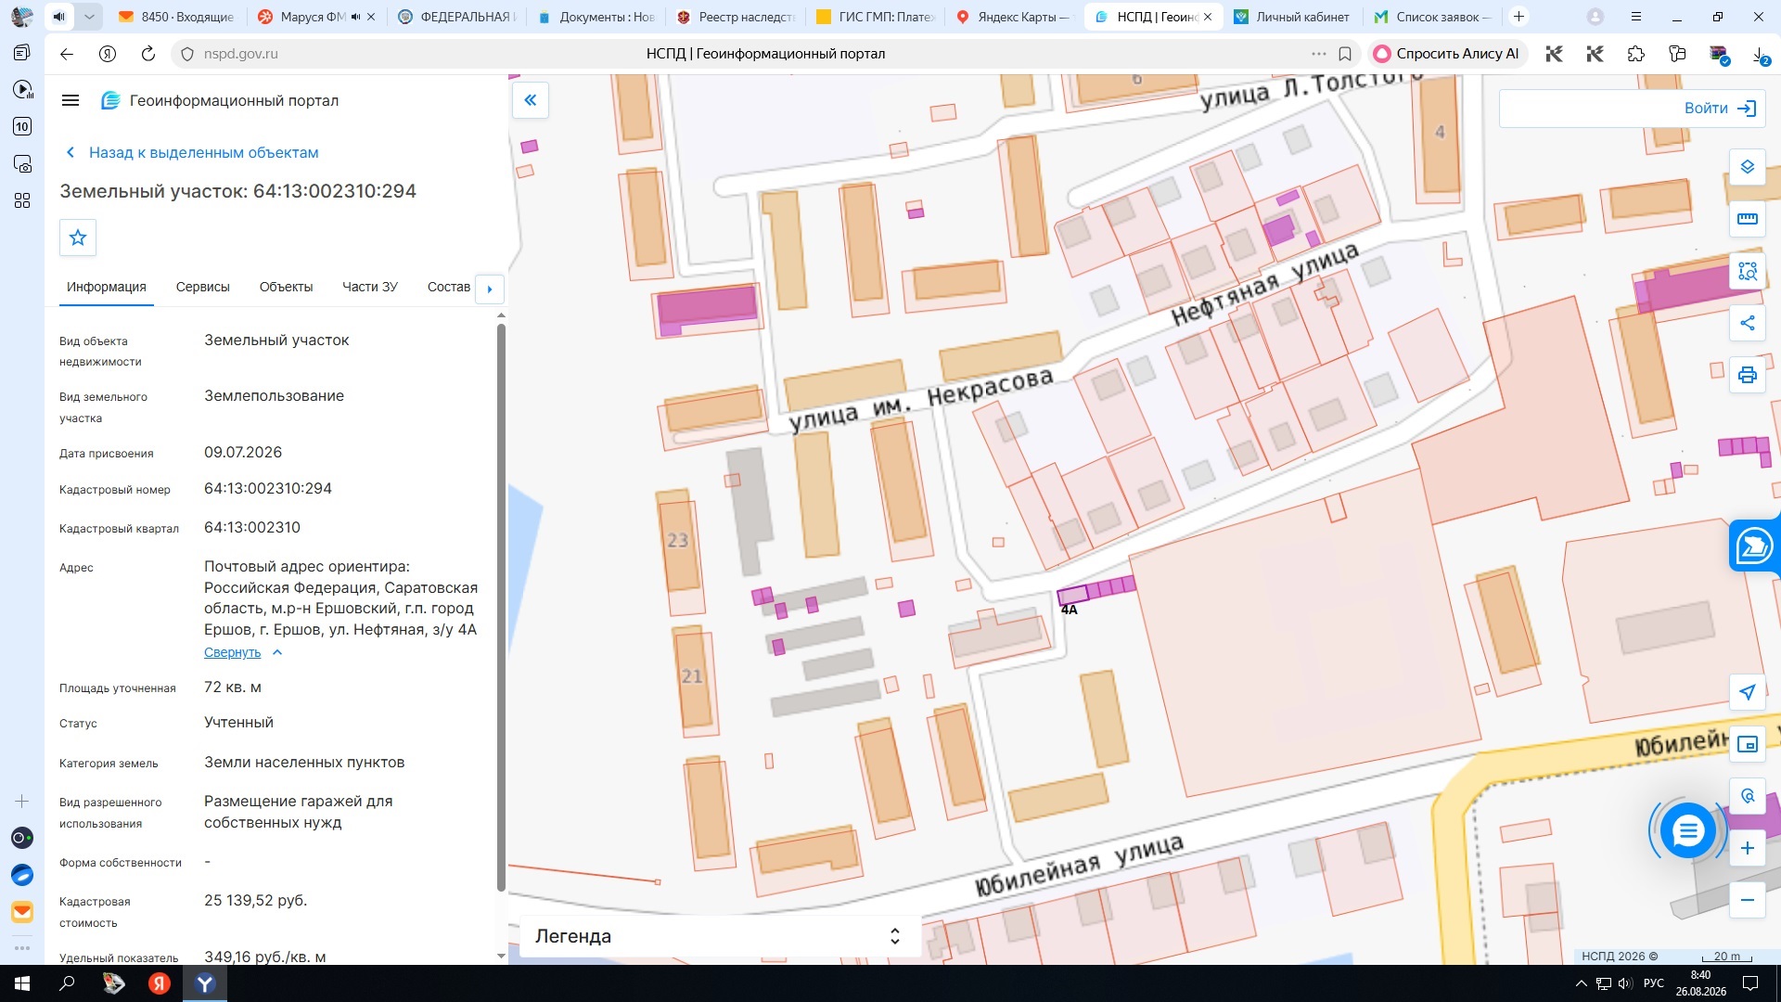The width and height of the screenshot is (1781, 1002).
Task: Open the address bar three-dots menu
Action: click(1319, 54)
